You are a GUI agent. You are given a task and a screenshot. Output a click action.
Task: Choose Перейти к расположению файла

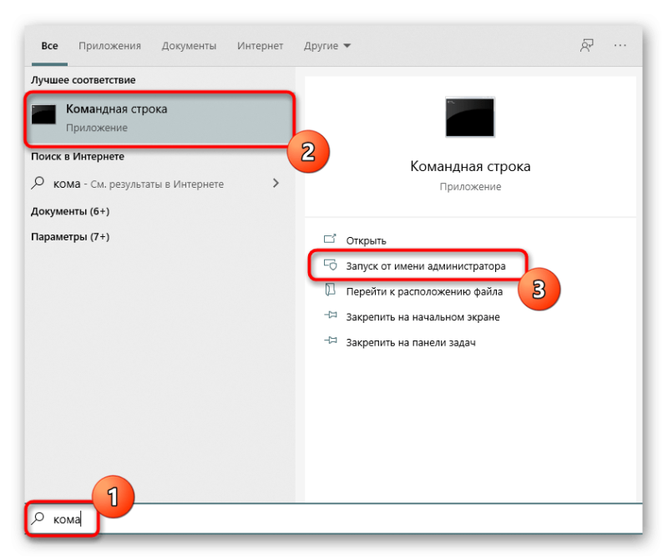coord(424,292)
